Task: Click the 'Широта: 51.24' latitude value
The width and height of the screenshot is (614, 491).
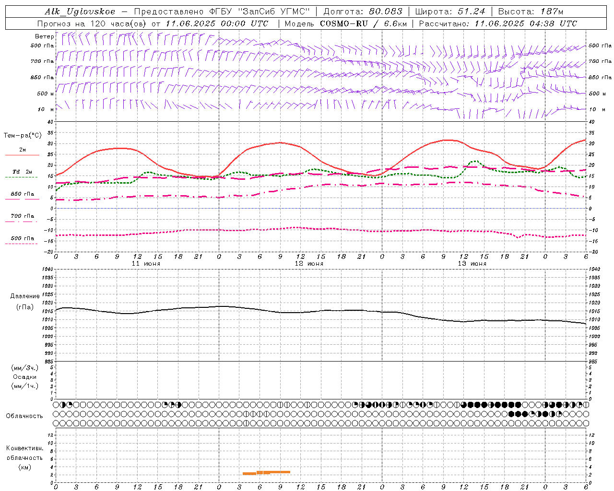Action: 450,12
